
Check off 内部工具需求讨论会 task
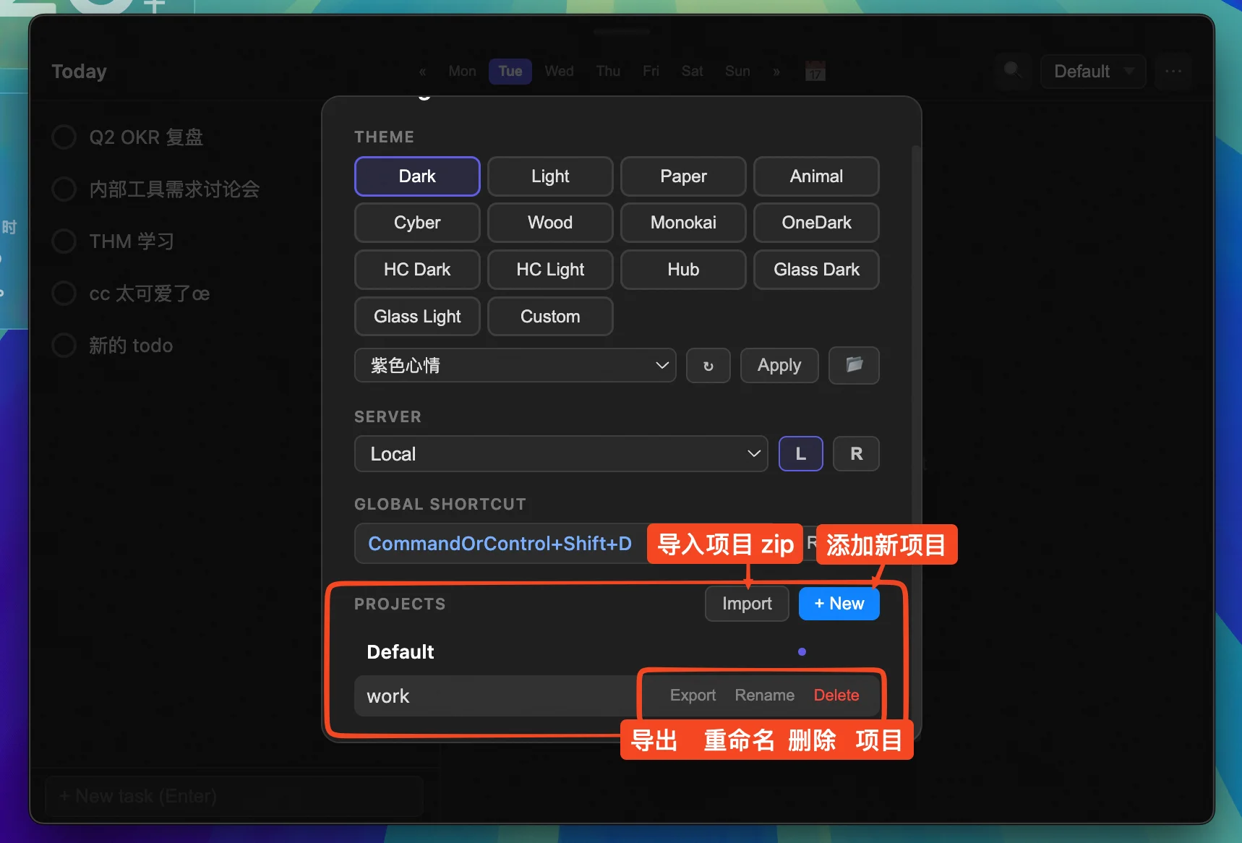[x=64, y=189]
